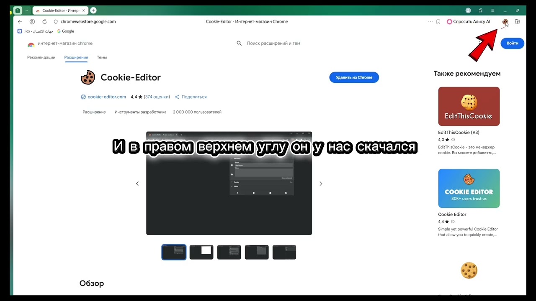This screenshot has width=536, height=301.
Task: Bookmark this page with the bookmark icon
Action: pos(438,22)
